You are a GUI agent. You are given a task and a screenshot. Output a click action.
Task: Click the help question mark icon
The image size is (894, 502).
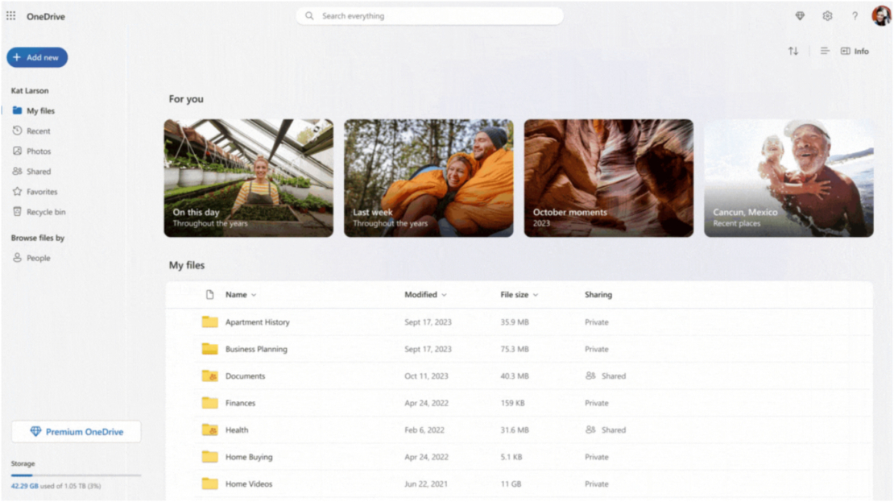click(x=855, y=16)
